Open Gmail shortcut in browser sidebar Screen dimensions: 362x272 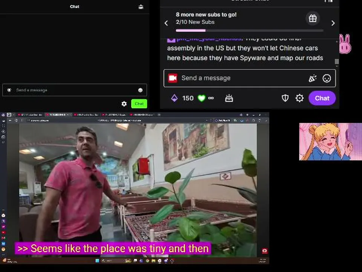pos(3,238)
